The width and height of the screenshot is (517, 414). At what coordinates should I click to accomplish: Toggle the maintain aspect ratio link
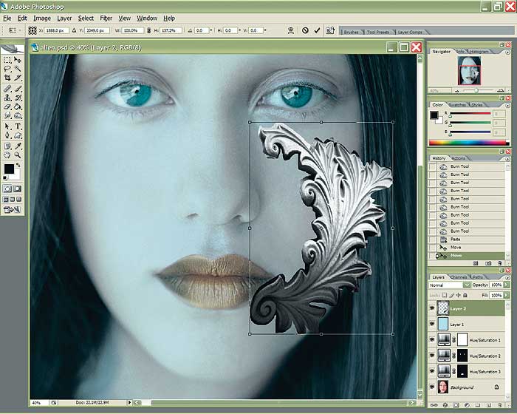148,30
